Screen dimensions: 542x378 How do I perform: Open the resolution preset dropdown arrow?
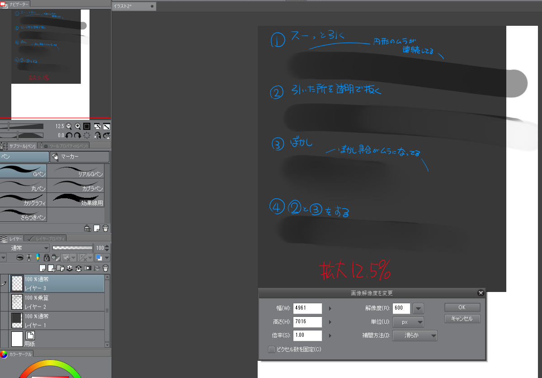(418, 308)
